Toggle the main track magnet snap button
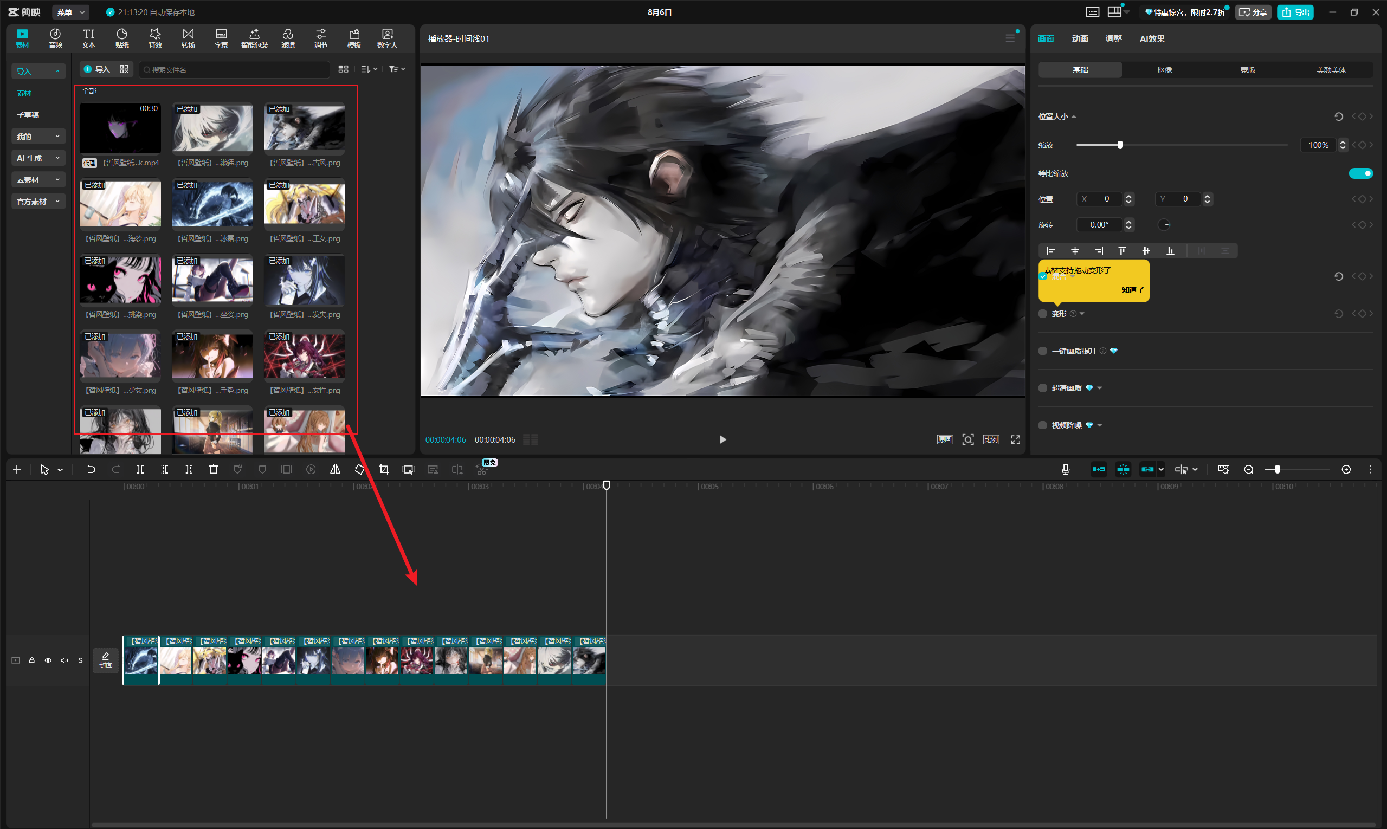Image resolution: width=1387 pixels, height=829 pixels. click(x=1099, y=470)
